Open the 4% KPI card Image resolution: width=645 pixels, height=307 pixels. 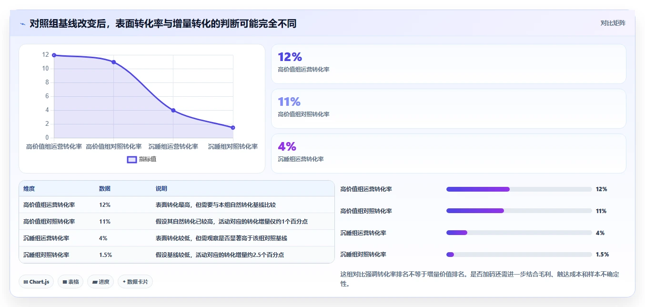coord(448,153)
